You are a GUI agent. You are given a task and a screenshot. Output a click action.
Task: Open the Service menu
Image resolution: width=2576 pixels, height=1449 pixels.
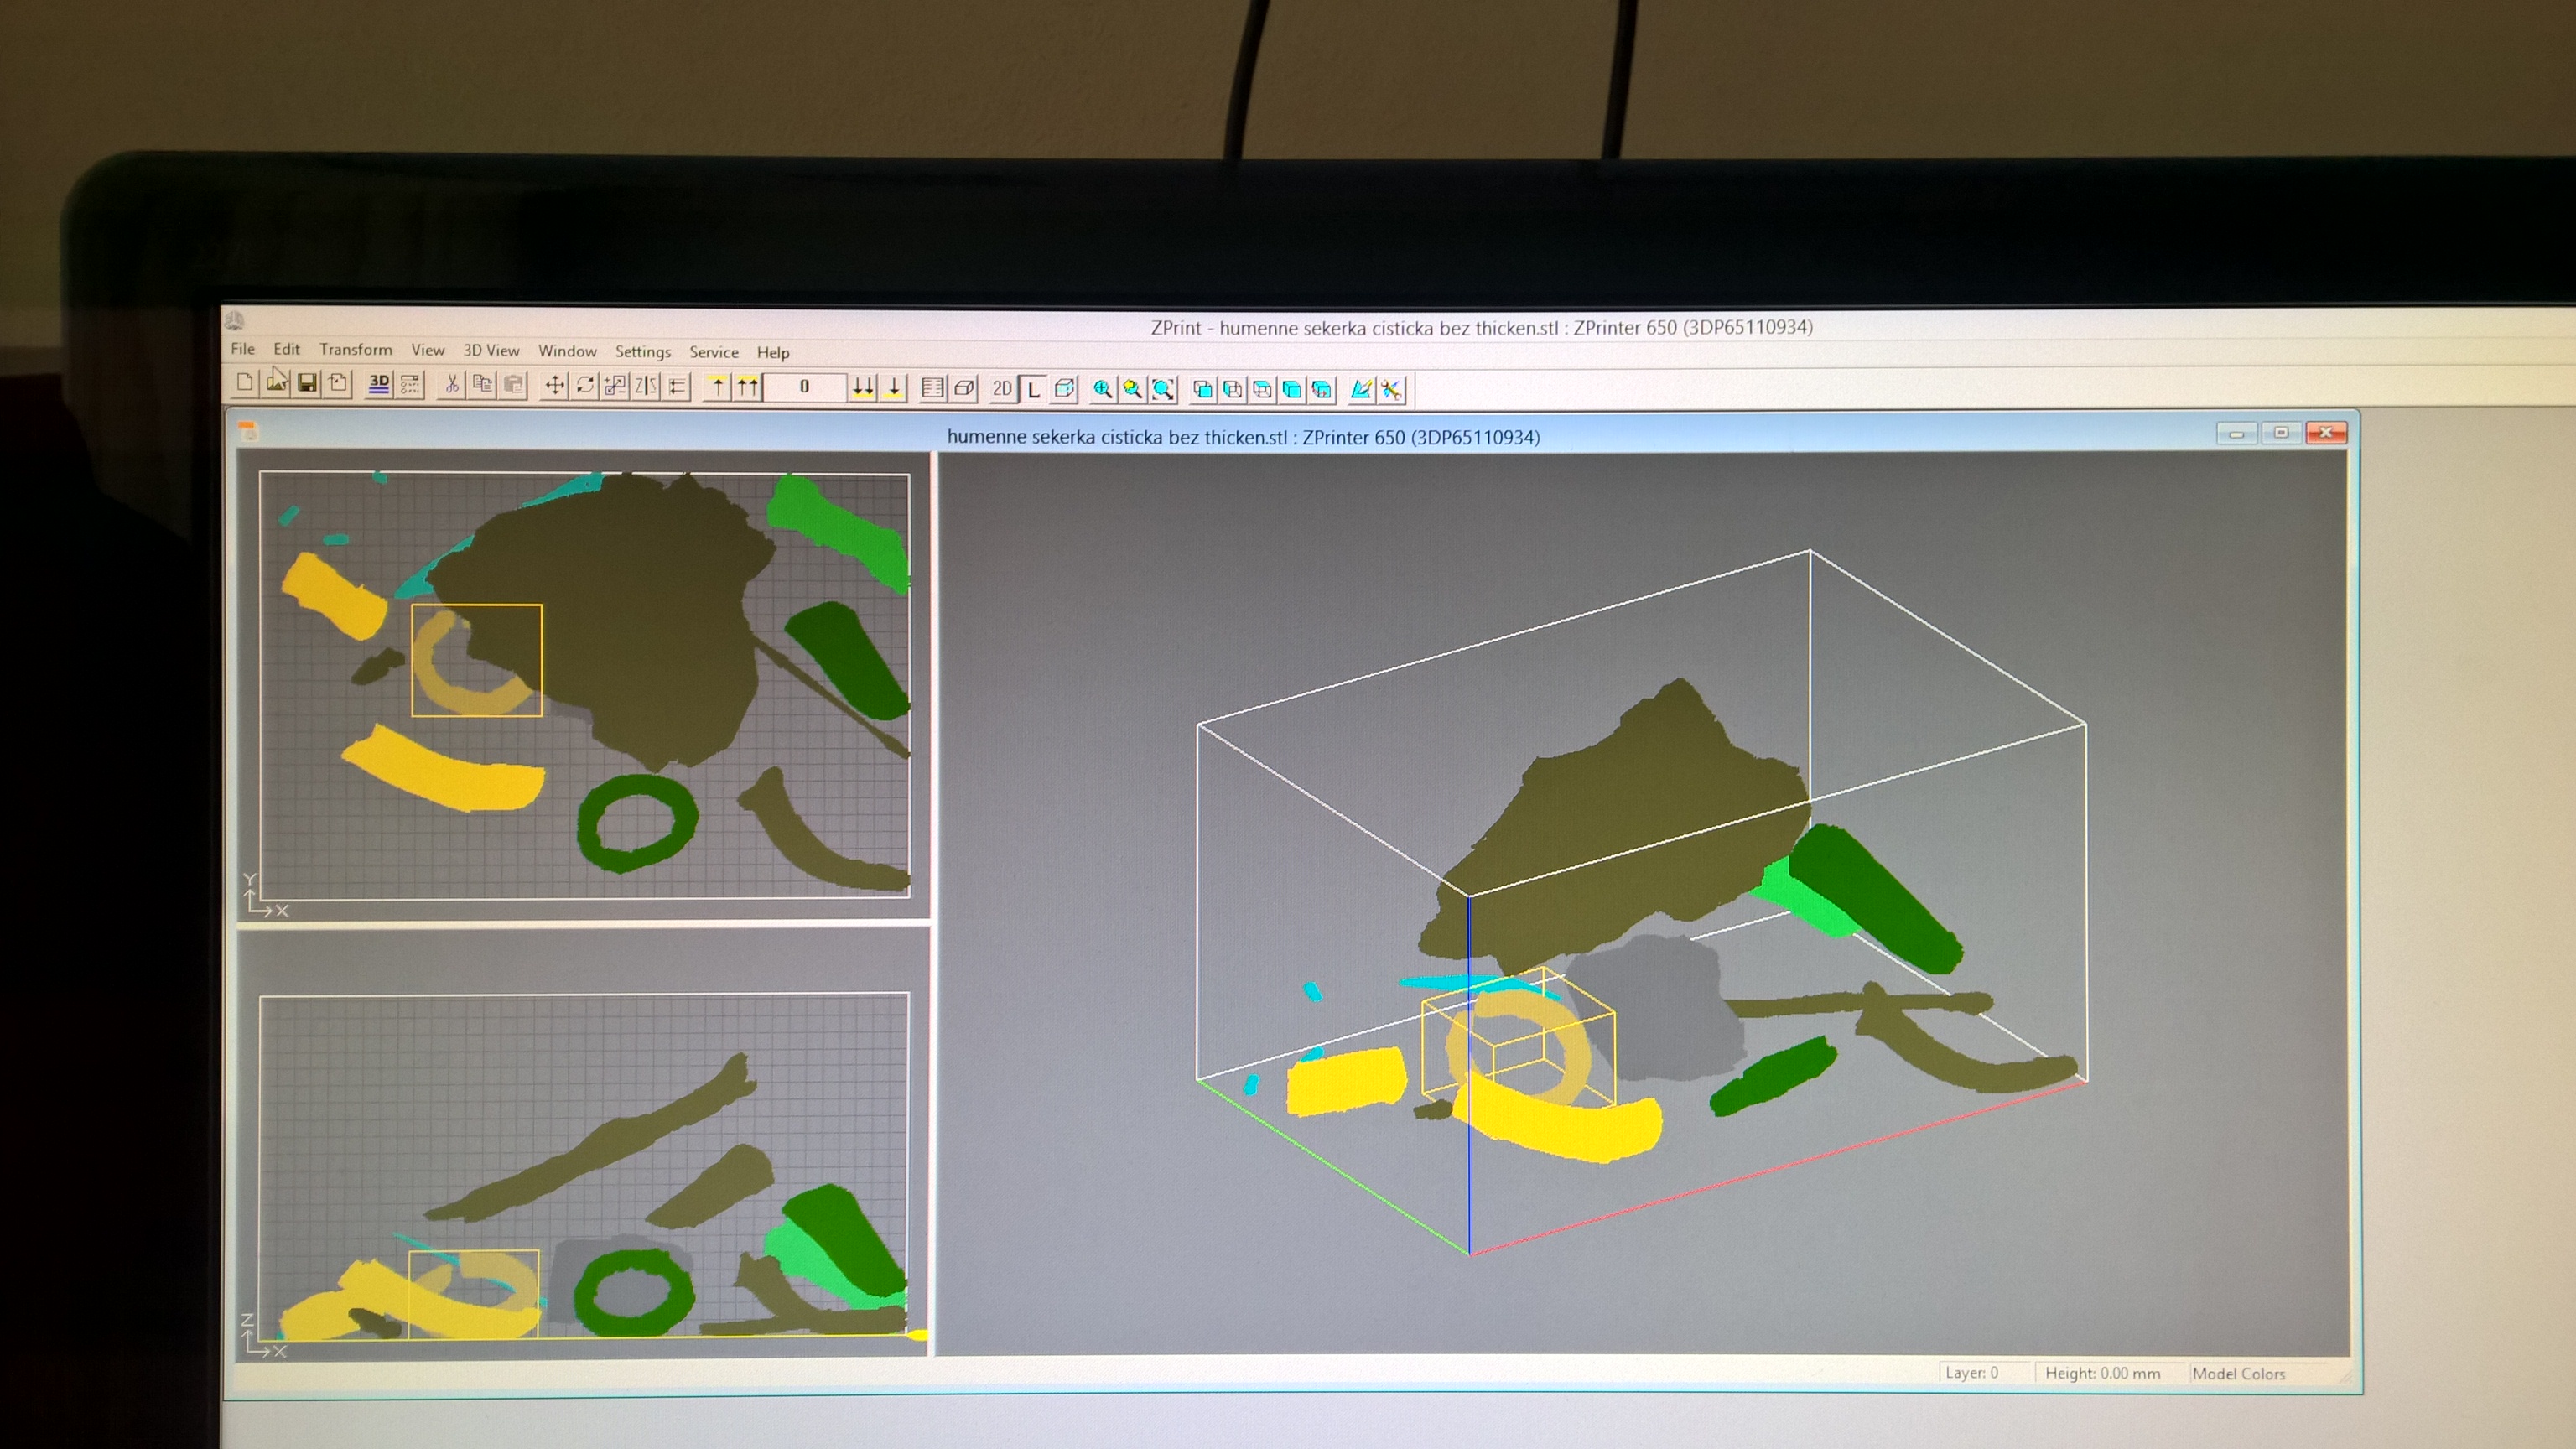coord(714,352)
